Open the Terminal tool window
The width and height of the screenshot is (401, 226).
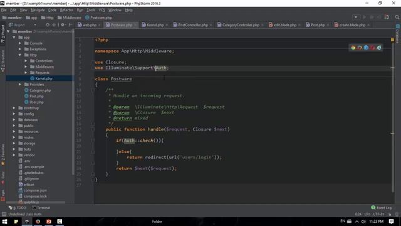[41, 208]
